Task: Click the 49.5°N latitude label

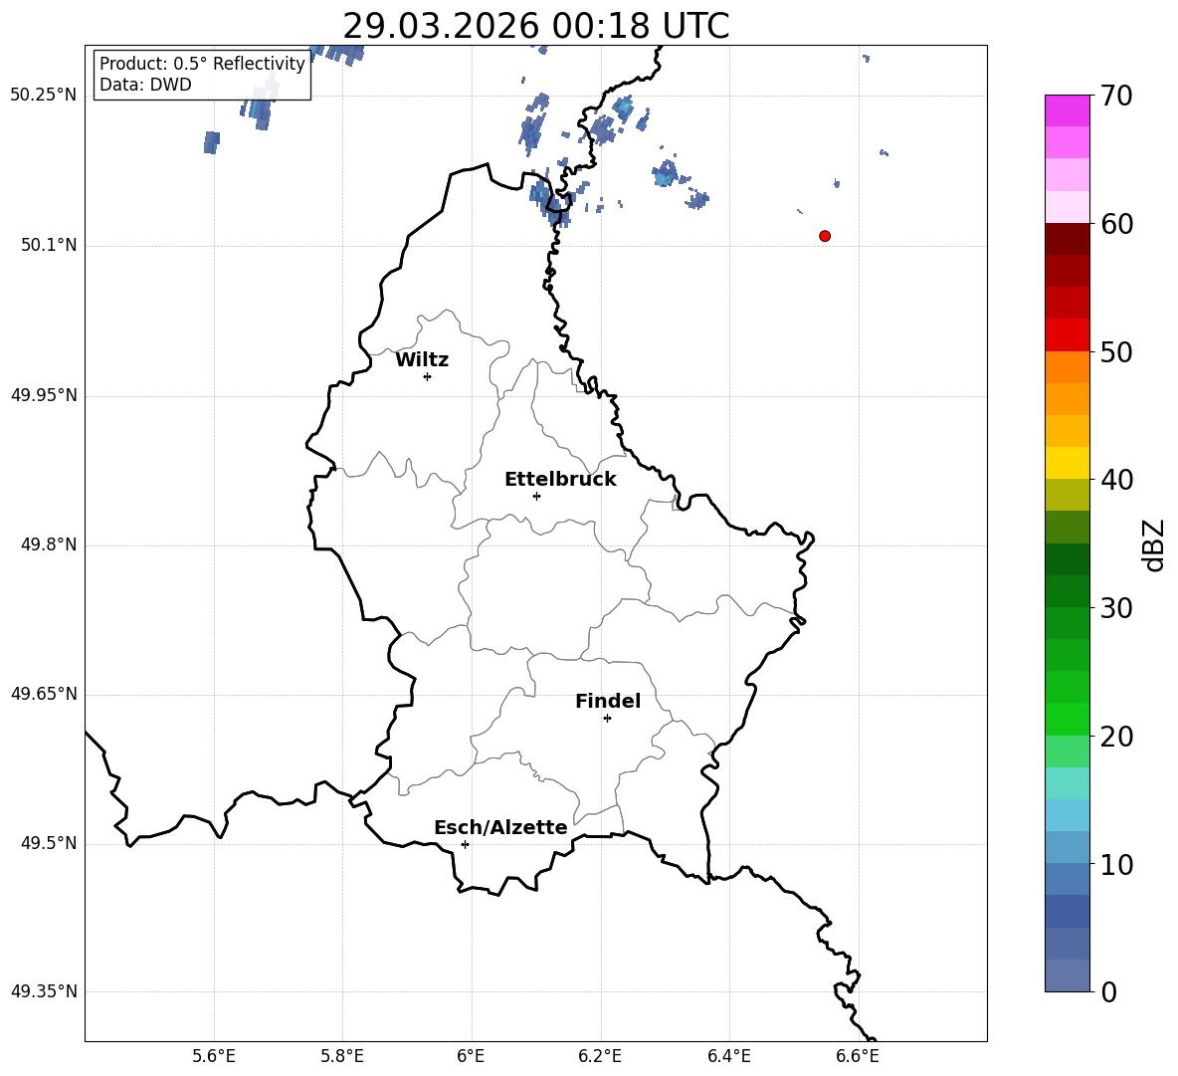Action: (x=49, y=844)
